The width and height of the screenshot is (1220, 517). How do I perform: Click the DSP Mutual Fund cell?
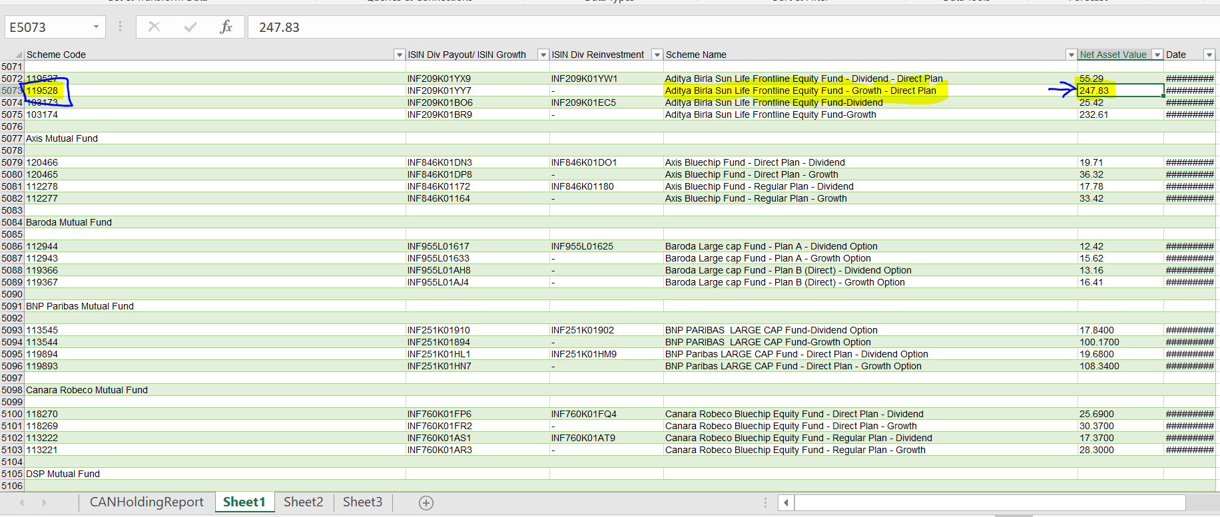click(x=215, y=474)
